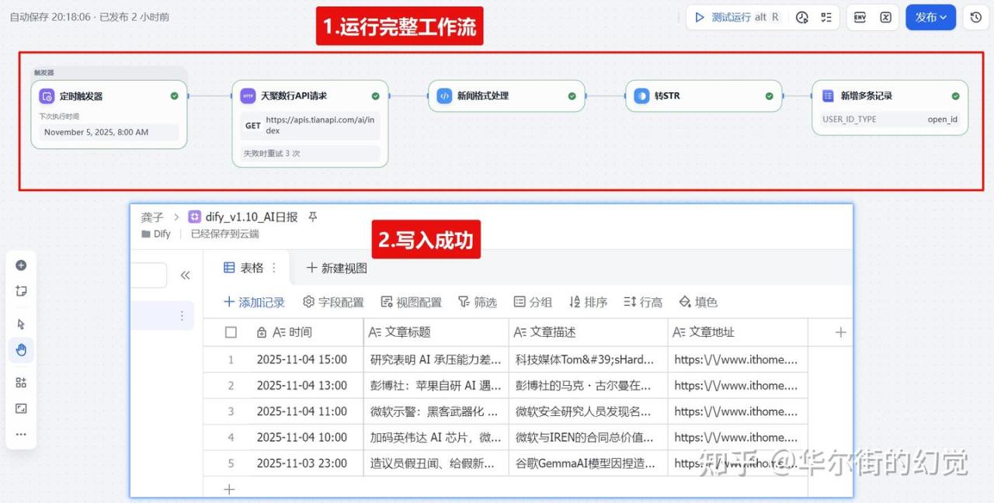Select the pointer mode tool

point(21,324)
